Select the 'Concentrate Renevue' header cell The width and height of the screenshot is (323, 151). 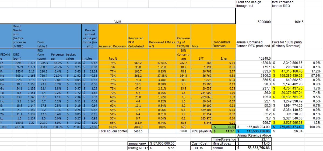(x=222, y=44)
